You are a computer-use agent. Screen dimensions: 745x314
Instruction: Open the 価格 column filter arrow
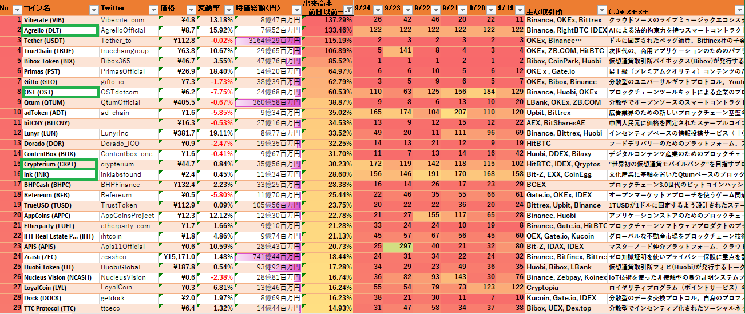tap(191, 10)
